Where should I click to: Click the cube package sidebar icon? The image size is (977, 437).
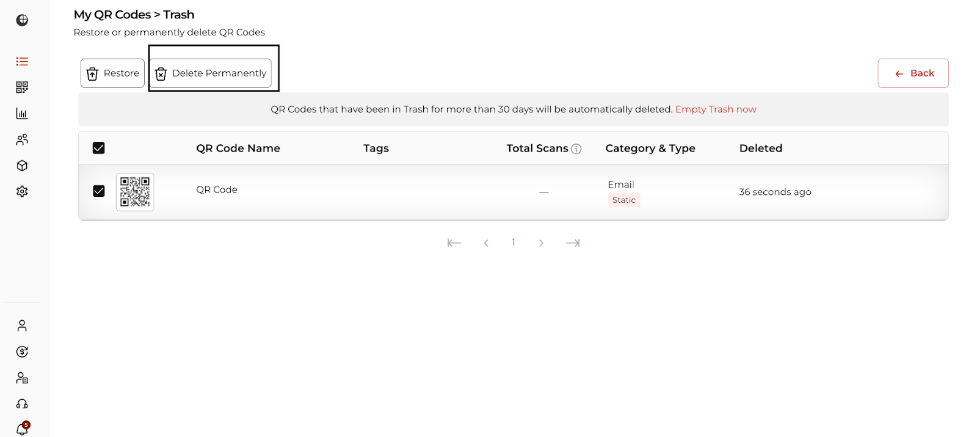click(22, 166)
